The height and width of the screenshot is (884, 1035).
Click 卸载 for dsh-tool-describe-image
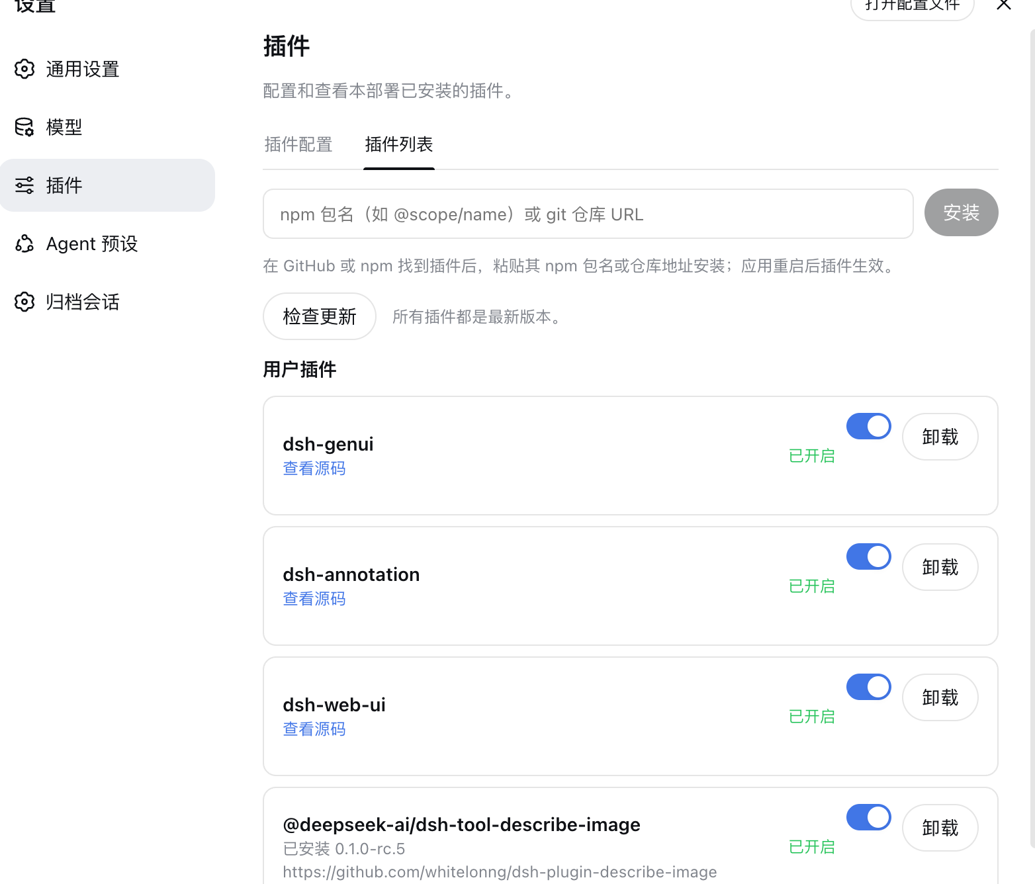pos(940,828)
